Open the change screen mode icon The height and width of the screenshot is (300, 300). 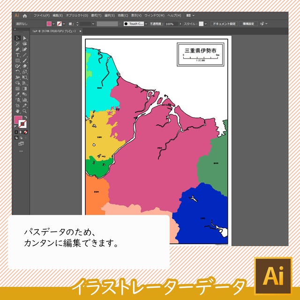pos(21,144)
